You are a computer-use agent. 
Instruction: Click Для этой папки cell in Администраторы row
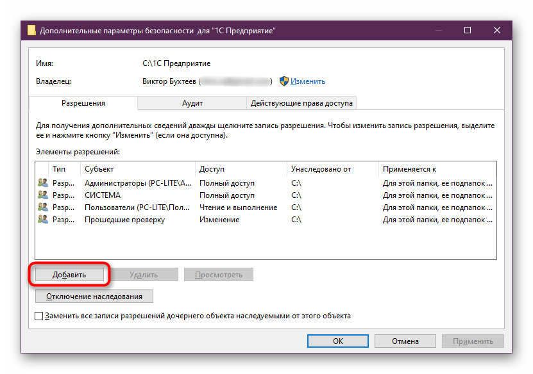pyautogui.click(x=437, y=183)
